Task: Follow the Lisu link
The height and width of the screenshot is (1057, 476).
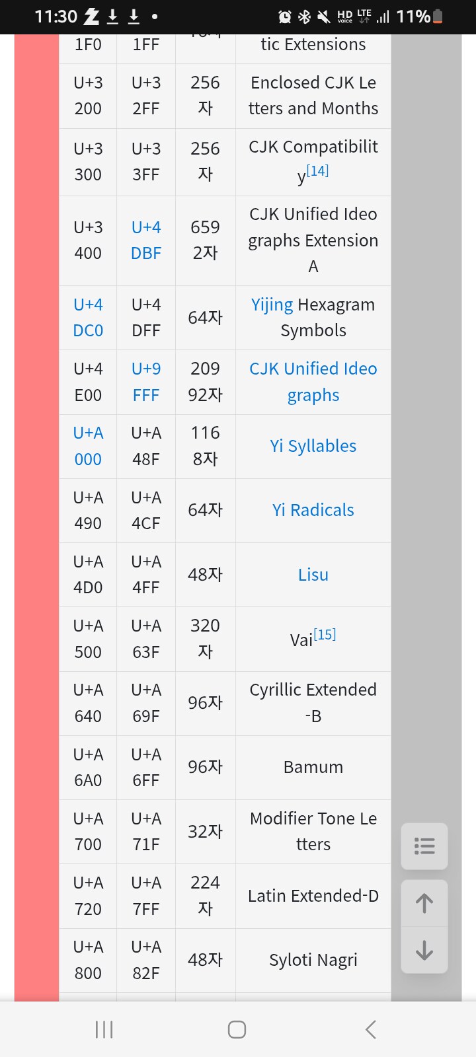Action: (x=313, y=575)
